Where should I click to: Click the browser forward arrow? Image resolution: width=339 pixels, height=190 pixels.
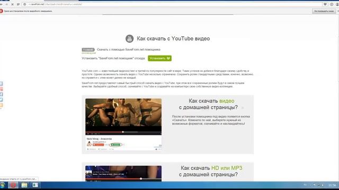point(7,4)
